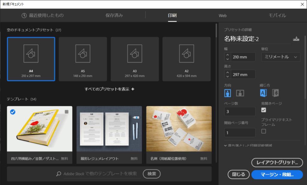This screenshot has height=185, width=307.
Task: Toggle blue checkmark on book template
Action: tap(13, 112)
